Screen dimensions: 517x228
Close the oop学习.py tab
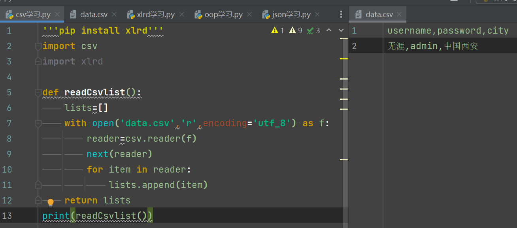point(250,15)
